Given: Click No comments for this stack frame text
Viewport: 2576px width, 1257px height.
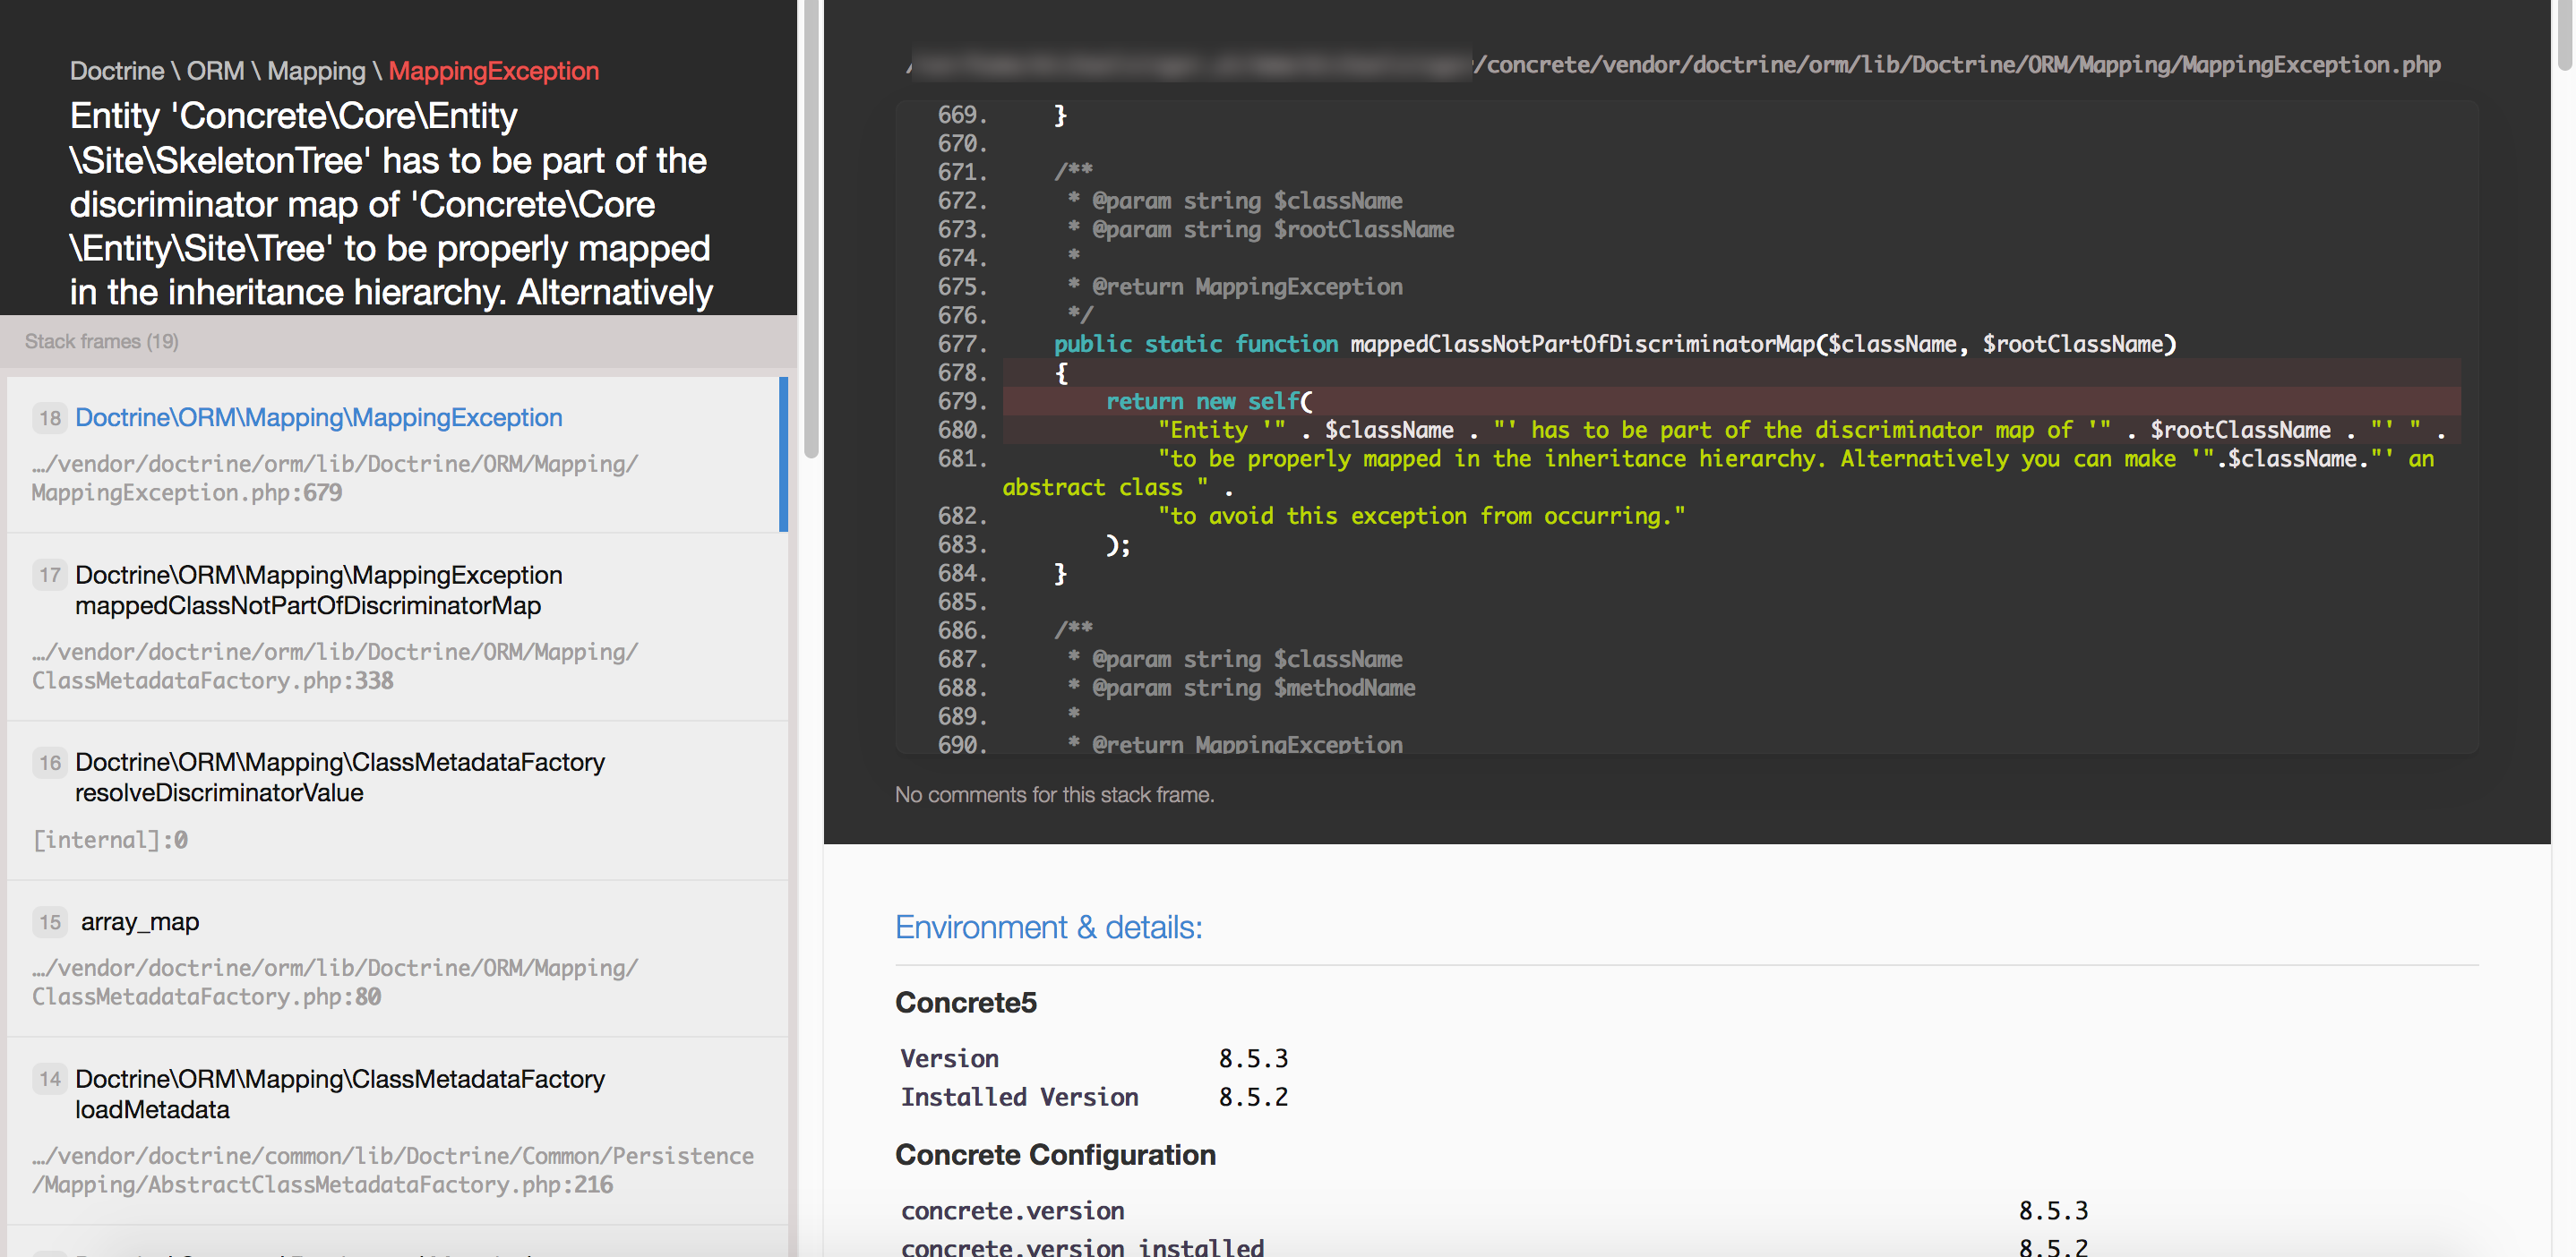Looking at the screenshot, I should point(1054,794).
